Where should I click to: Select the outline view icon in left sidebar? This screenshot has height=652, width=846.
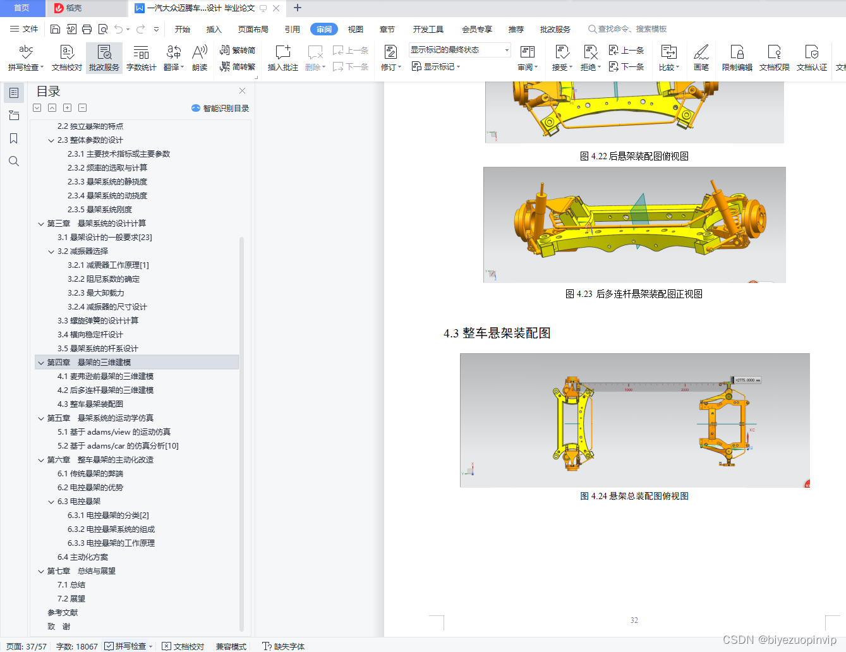[x=14, y=93]
